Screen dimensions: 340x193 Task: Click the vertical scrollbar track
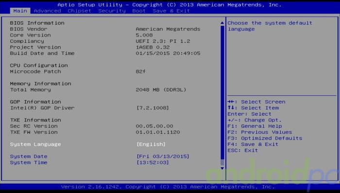pos(222,95)
